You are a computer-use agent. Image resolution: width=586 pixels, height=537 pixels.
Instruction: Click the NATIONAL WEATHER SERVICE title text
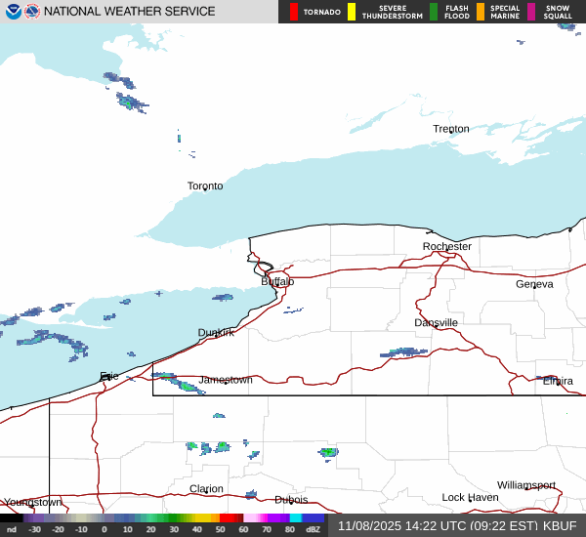(130, 12)
